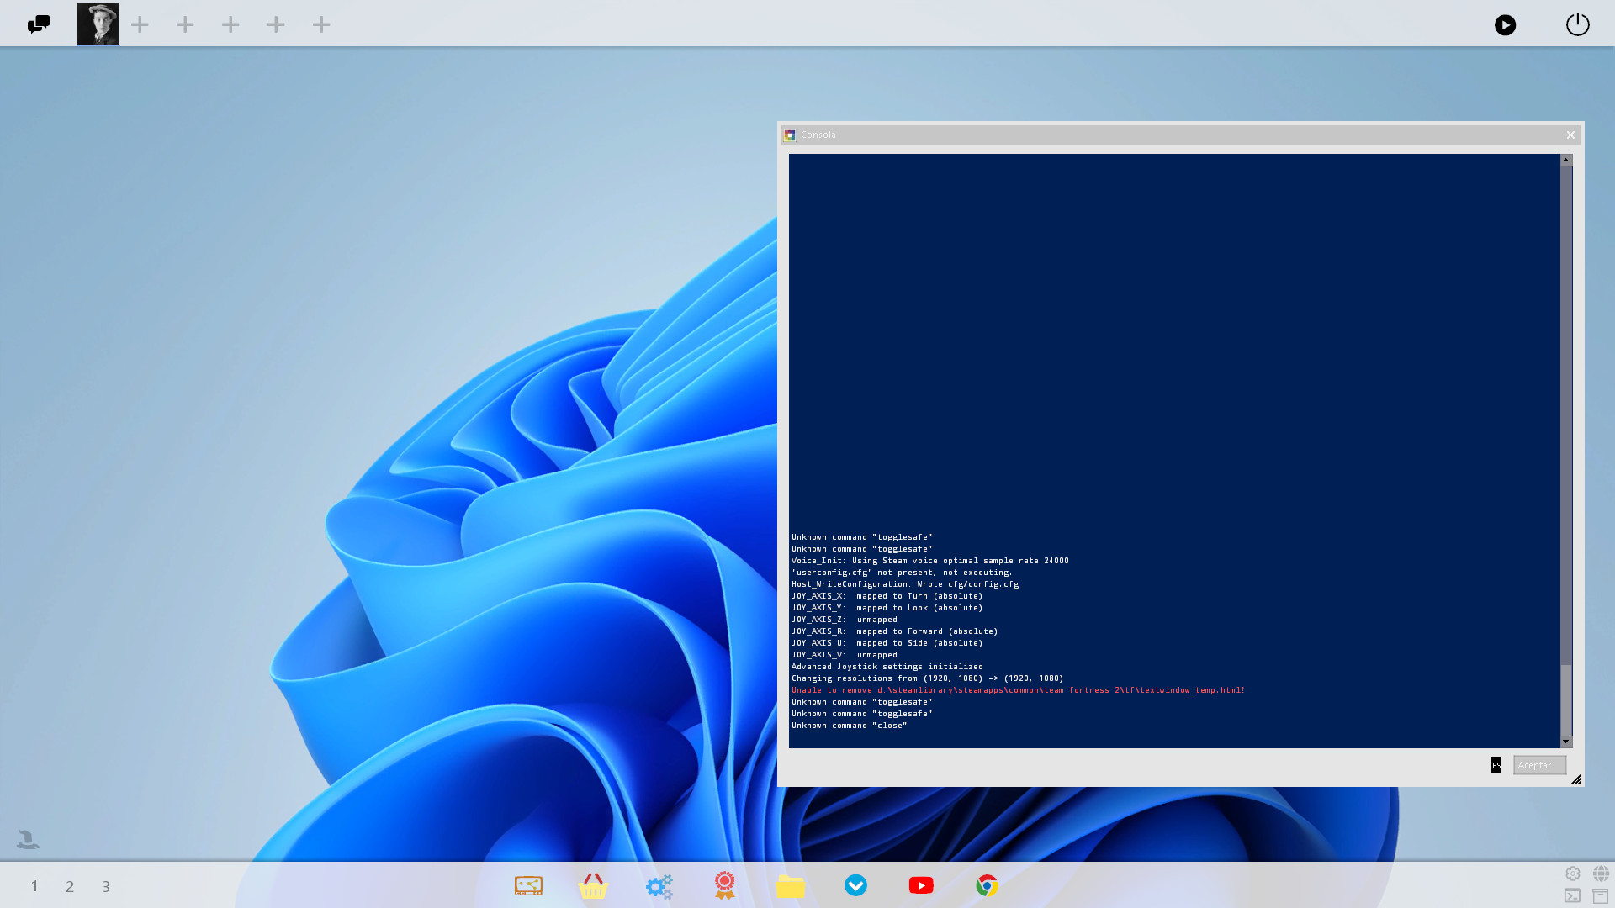Launch the blue chevron-down circle app
Viewport: 1615px width, 908px height.
coord(855,885)
